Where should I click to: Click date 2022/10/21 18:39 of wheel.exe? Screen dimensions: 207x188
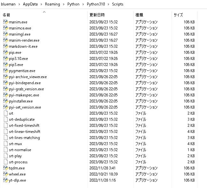pos(103,174)
